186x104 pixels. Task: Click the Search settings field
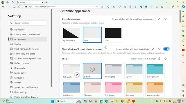point(28,23)
